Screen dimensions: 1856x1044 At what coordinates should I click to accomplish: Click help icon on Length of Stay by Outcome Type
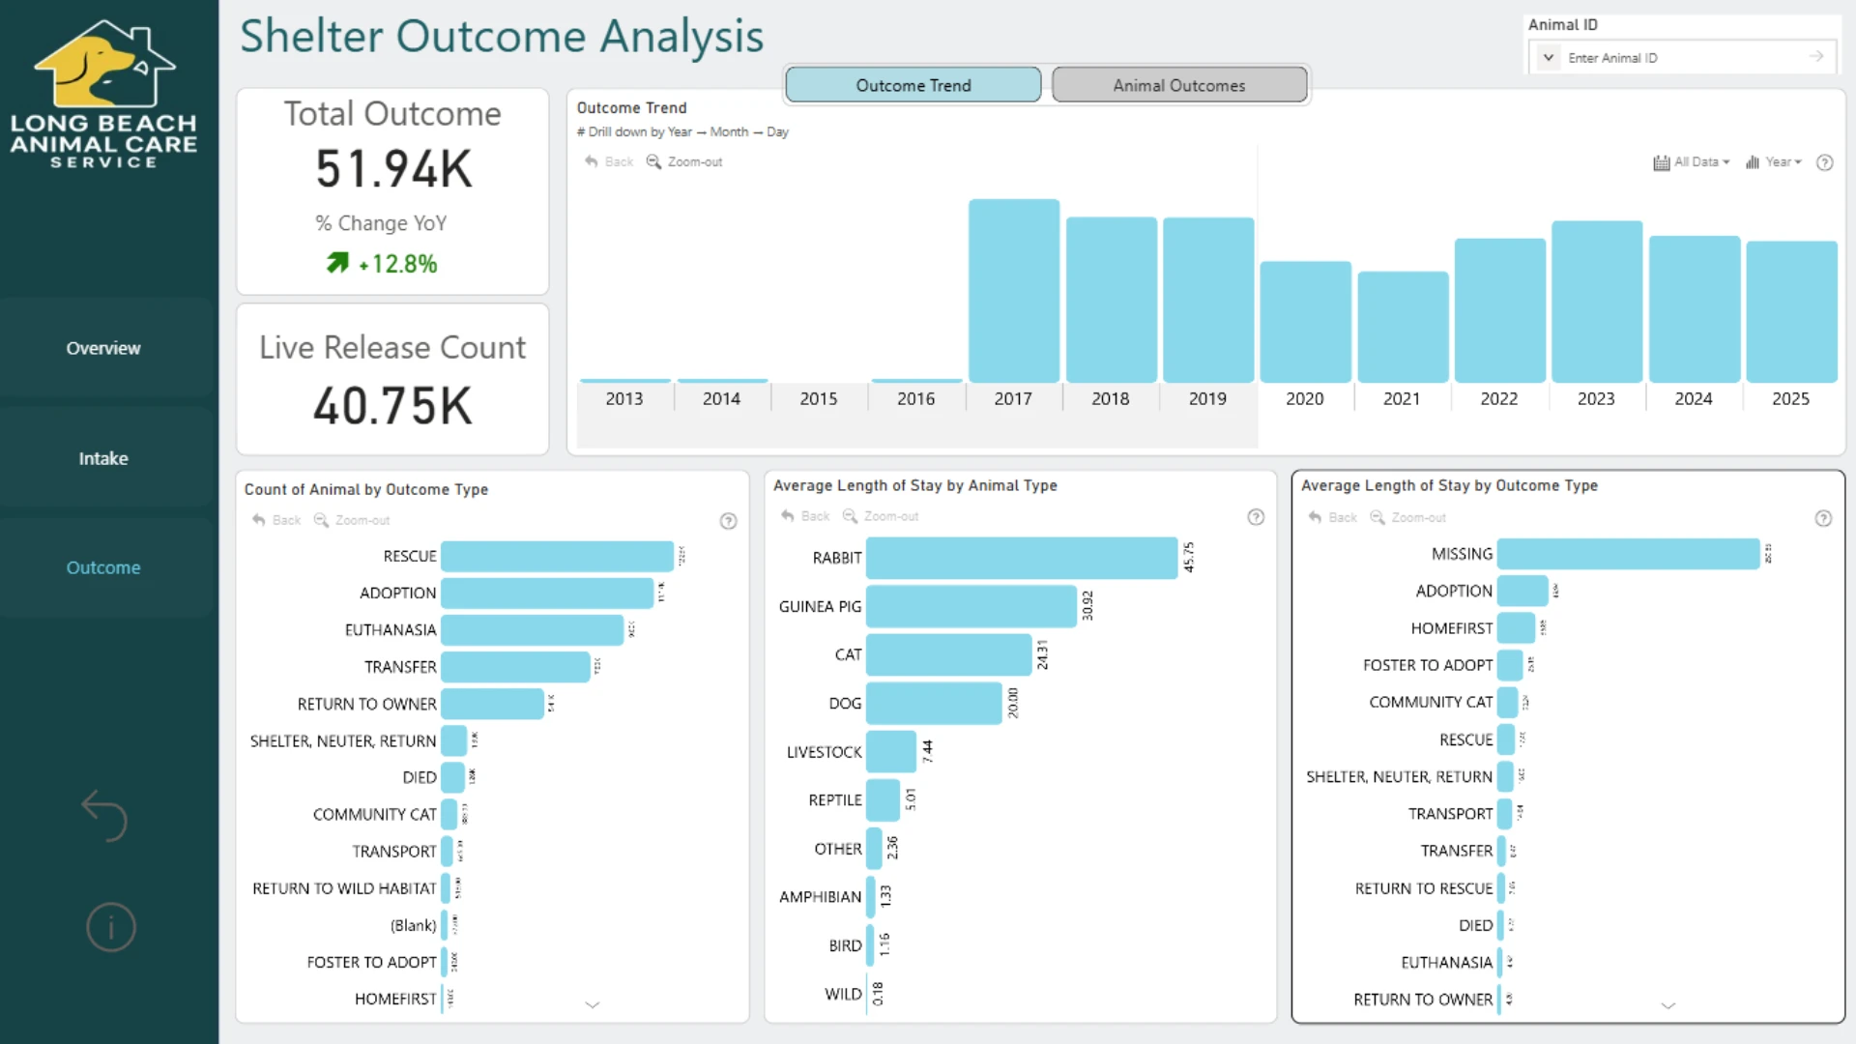point(1823,518)
